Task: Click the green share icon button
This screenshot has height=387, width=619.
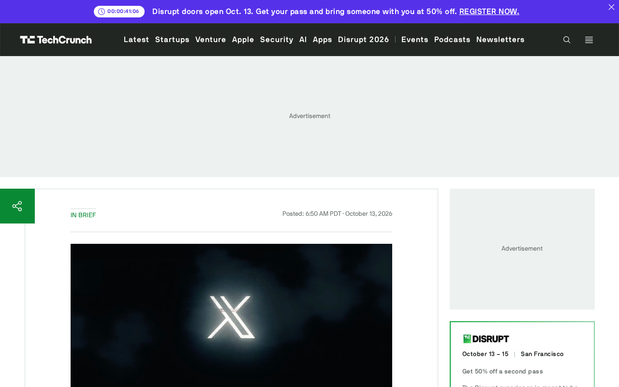Action: tap(17, 206)
